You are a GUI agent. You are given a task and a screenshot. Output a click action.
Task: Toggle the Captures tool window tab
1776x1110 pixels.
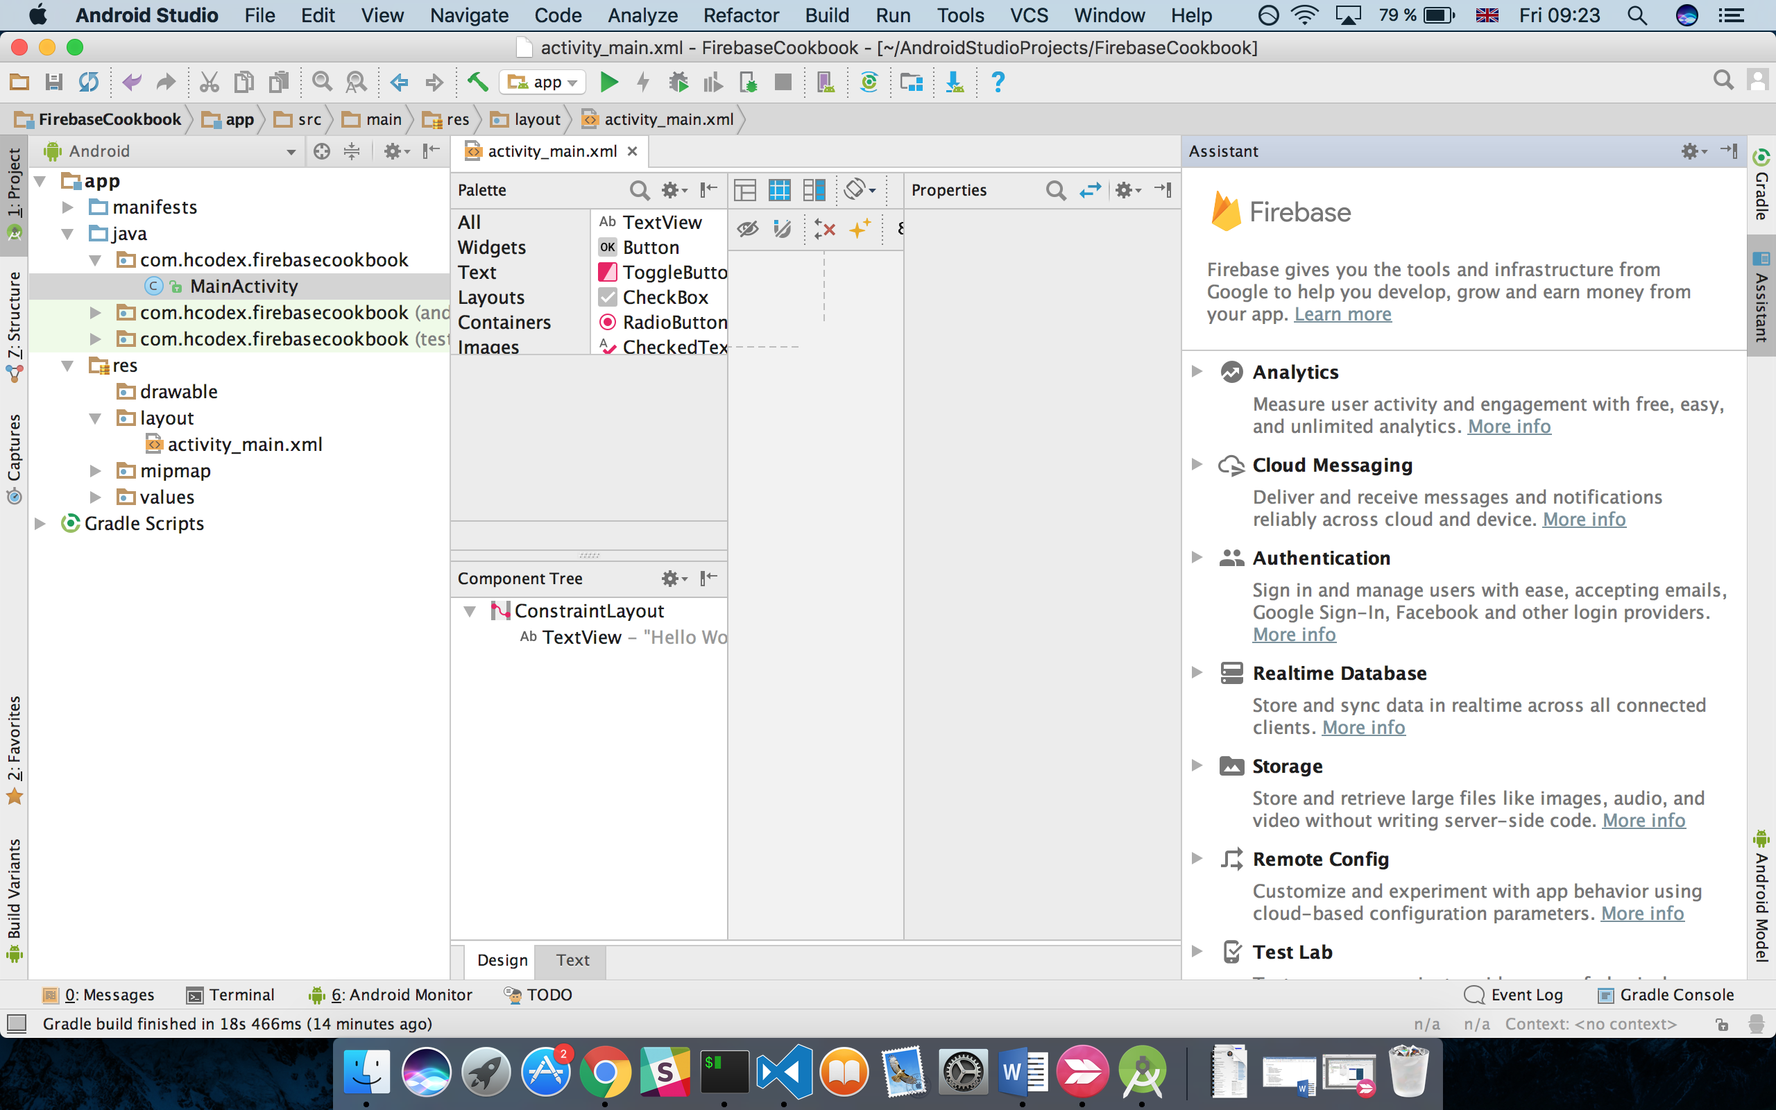click(x=14, y=459)
